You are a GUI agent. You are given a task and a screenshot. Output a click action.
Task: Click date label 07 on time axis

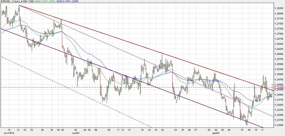click(x=242, y=130)
